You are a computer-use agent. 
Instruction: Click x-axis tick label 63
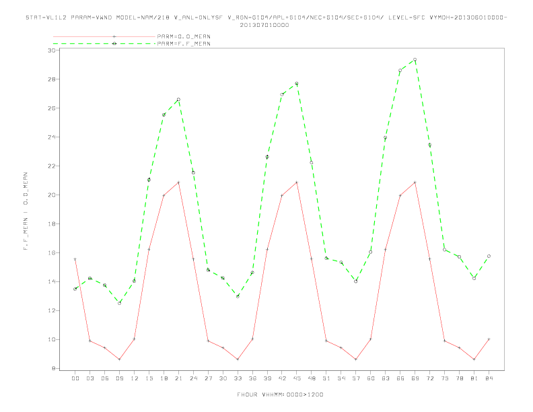click(386, 378)
